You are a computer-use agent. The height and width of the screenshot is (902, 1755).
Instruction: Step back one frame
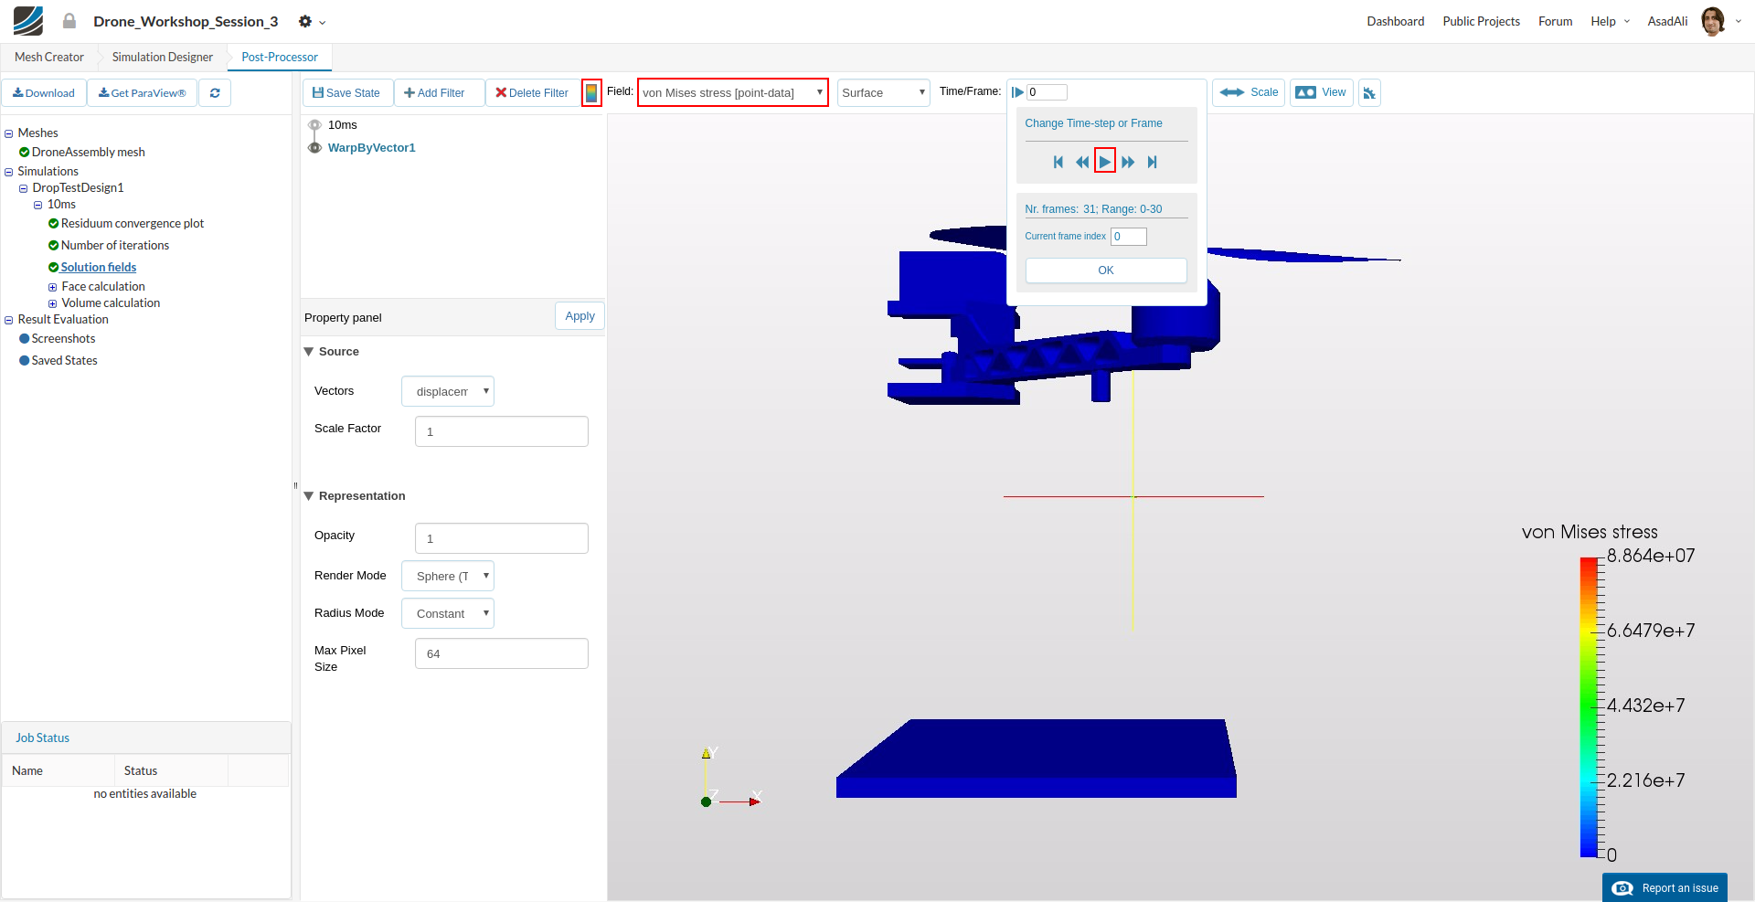tap(1082, 162)
